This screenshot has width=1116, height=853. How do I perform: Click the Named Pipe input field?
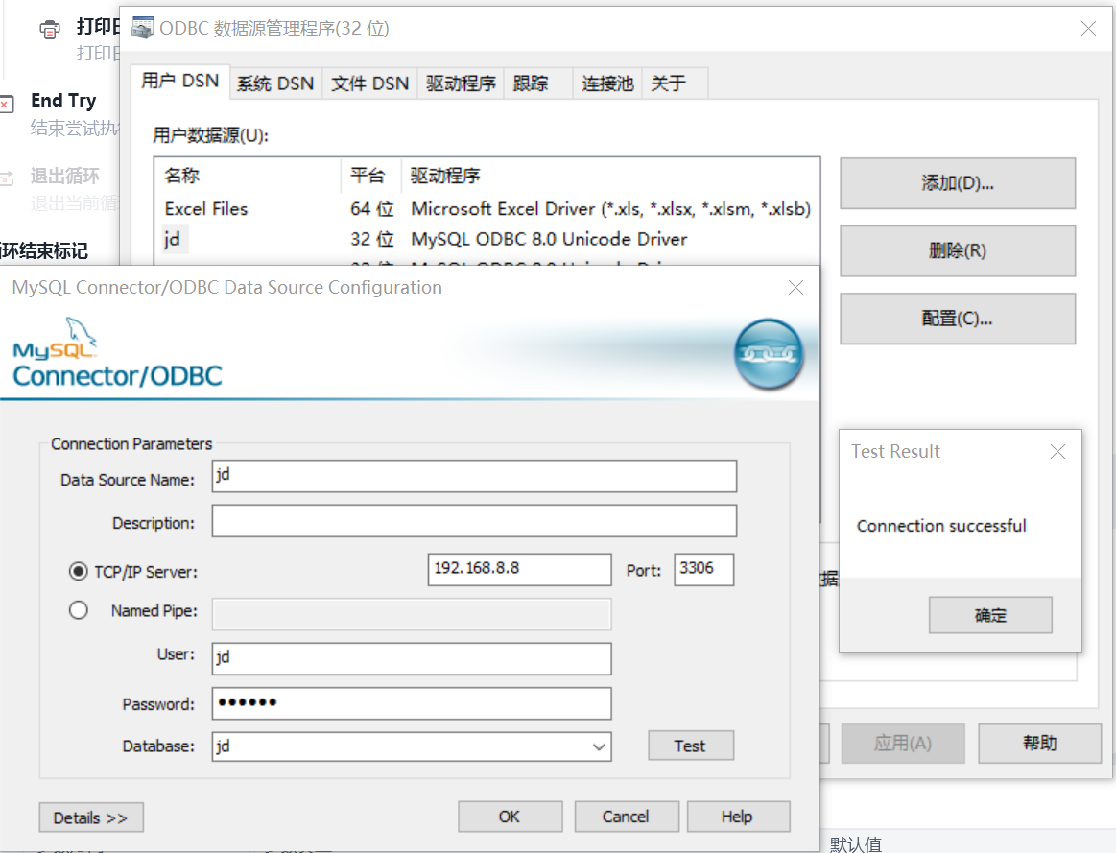click(412, 614)
